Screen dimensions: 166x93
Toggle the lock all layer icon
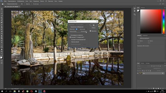tap(150, 71)
